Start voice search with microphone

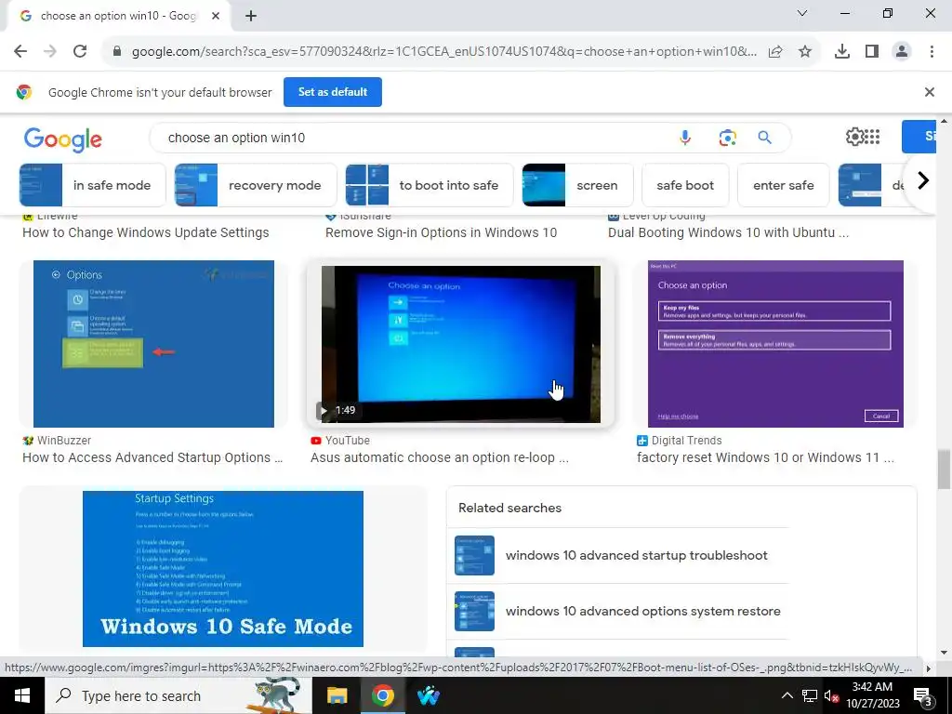[685, 138]
